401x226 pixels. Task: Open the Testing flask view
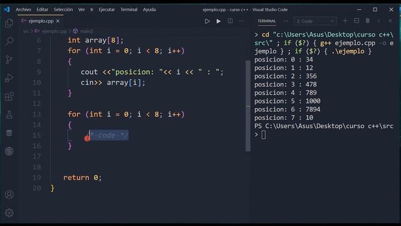coord(9,114)
